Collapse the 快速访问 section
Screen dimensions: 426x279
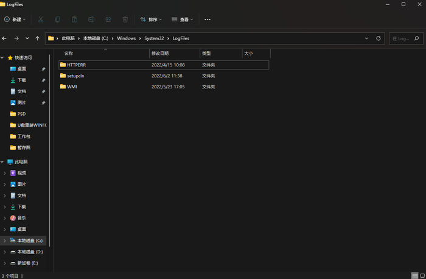click(2, 58)
